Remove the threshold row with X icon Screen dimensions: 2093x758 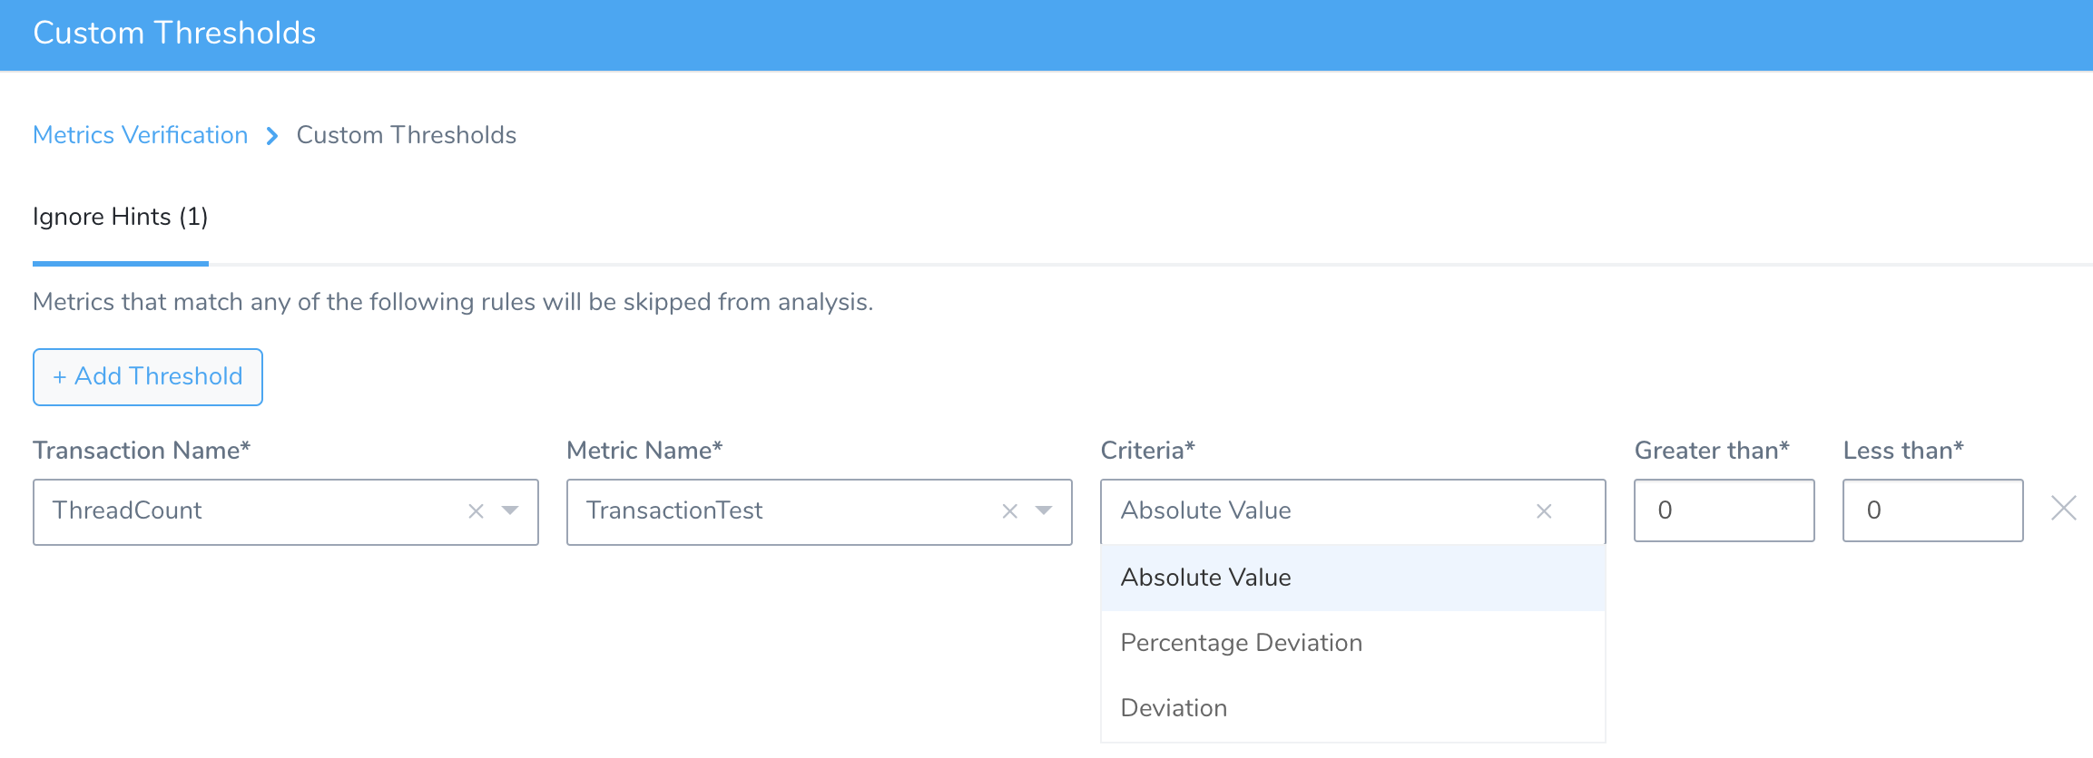[x=2064, y=508]
